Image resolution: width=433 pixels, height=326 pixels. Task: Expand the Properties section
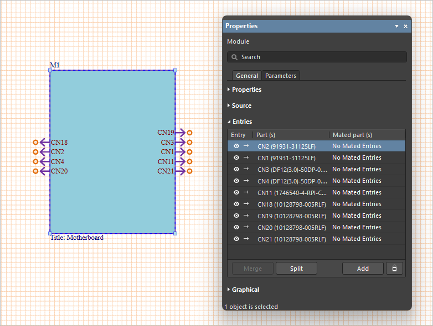point(246,90)
